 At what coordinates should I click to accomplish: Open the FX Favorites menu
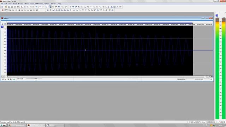[x=39, y=4]
